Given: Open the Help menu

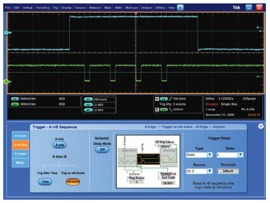Looking at the screenshot, I should click(171, 8).
